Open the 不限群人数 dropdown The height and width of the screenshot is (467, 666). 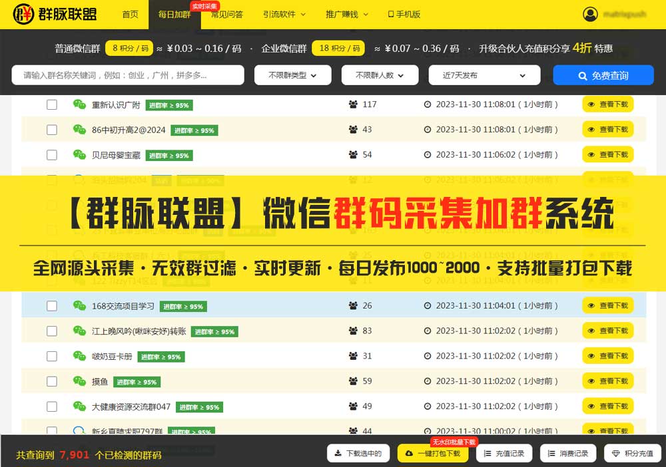(x=380, y=75)
